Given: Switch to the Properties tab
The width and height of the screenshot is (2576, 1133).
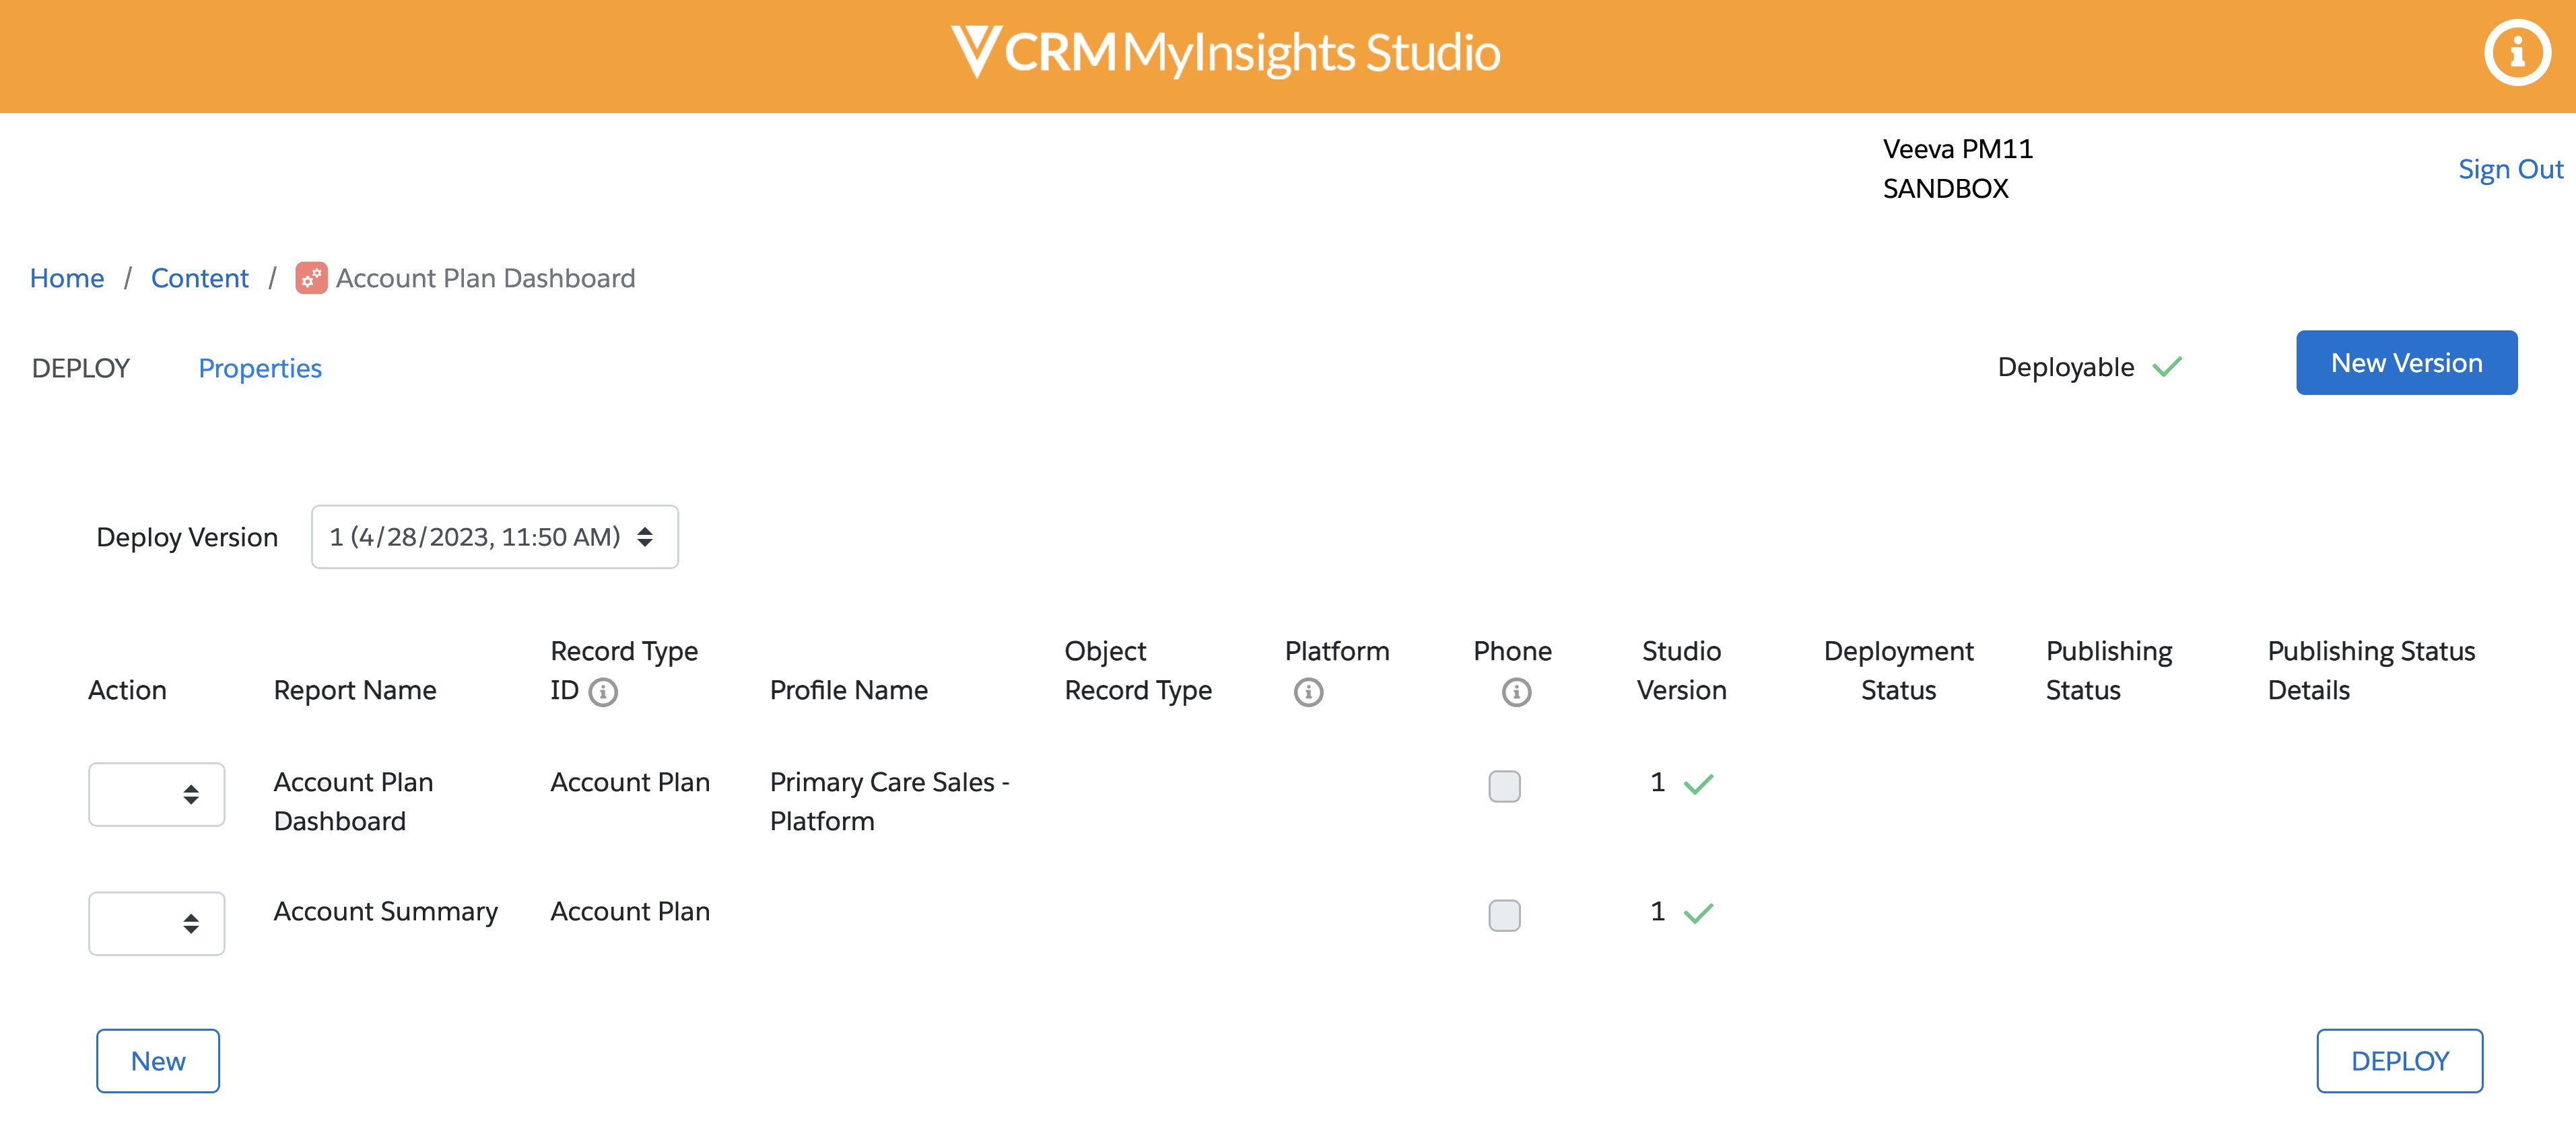Looking at the screenshot, I should pos(260,369).
